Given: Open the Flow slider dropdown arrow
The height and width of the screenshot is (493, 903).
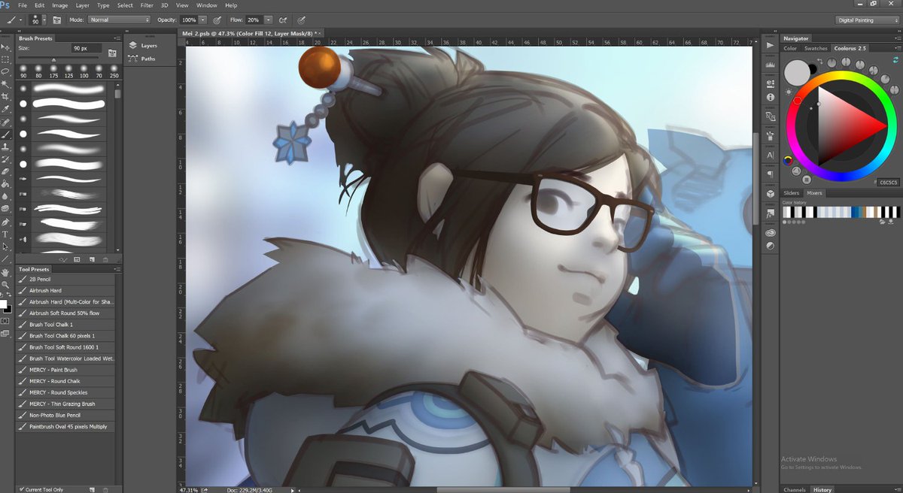Looking at the screenshot, I should [x=269, y=20].
